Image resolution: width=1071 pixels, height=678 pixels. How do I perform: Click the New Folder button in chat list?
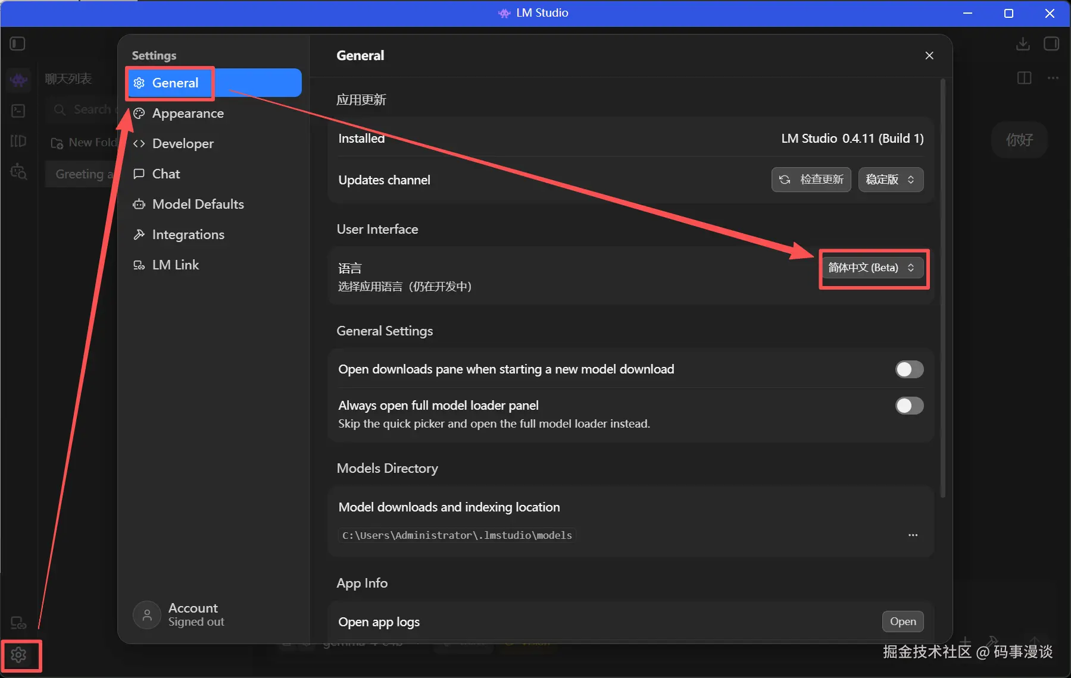coord(83,143)
